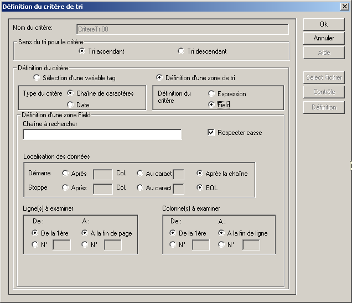Set criterion type to Date
This screenshot has height=303, width=352.
70,105
